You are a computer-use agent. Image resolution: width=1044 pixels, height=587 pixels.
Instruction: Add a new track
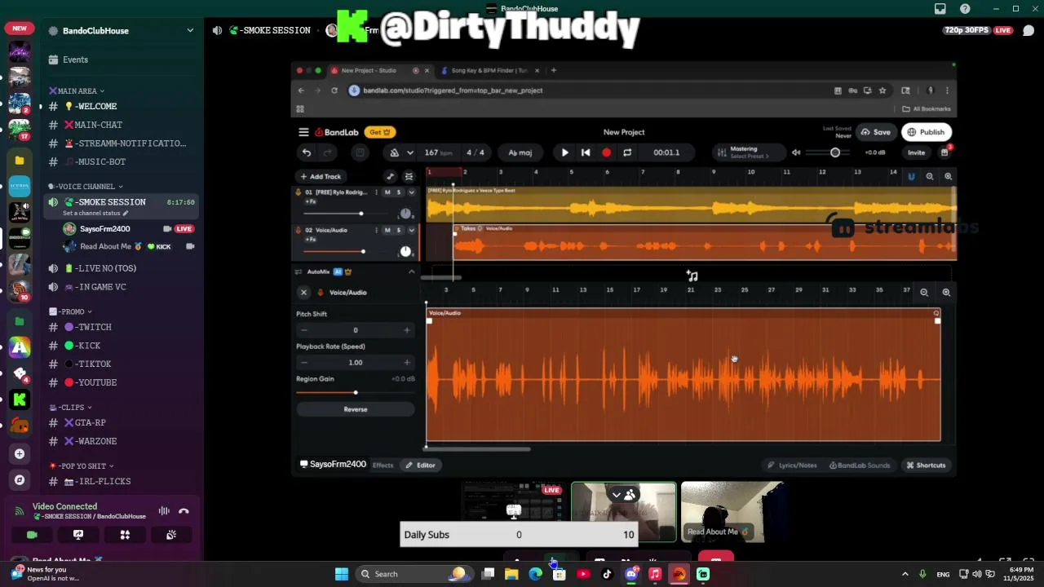point(321,176)
